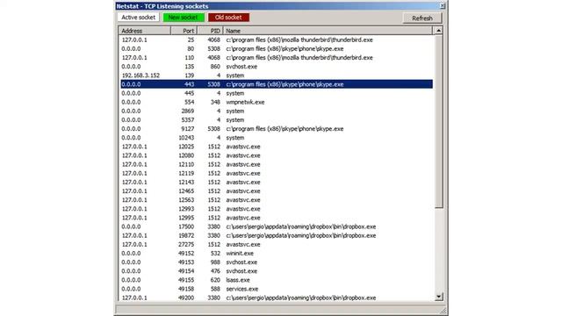Sort the list by Port column header

click(184, 31)
